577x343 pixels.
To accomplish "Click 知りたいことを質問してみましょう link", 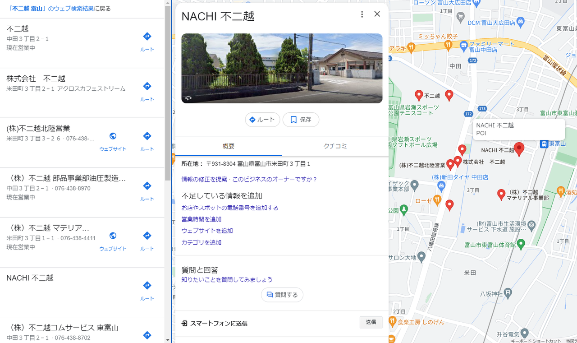I will click(227, 280).
